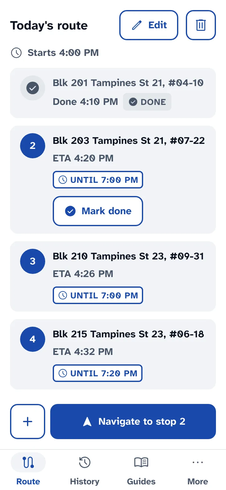Delete the route with the trash icon
226x490 pixels.
[201, 25]
